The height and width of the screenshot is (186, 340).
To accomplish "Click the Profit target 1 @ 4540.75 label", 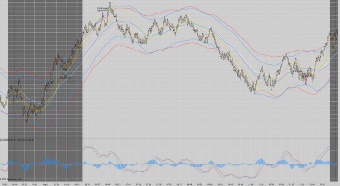I will click(x=103, y=9).
